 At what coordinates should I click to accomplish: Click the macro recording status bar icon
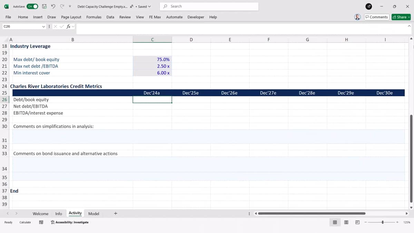pos(41,222)
